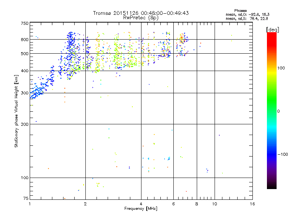297x222 pixels.
Task: Click the y-axis '600' tick label
Action: 25,40
